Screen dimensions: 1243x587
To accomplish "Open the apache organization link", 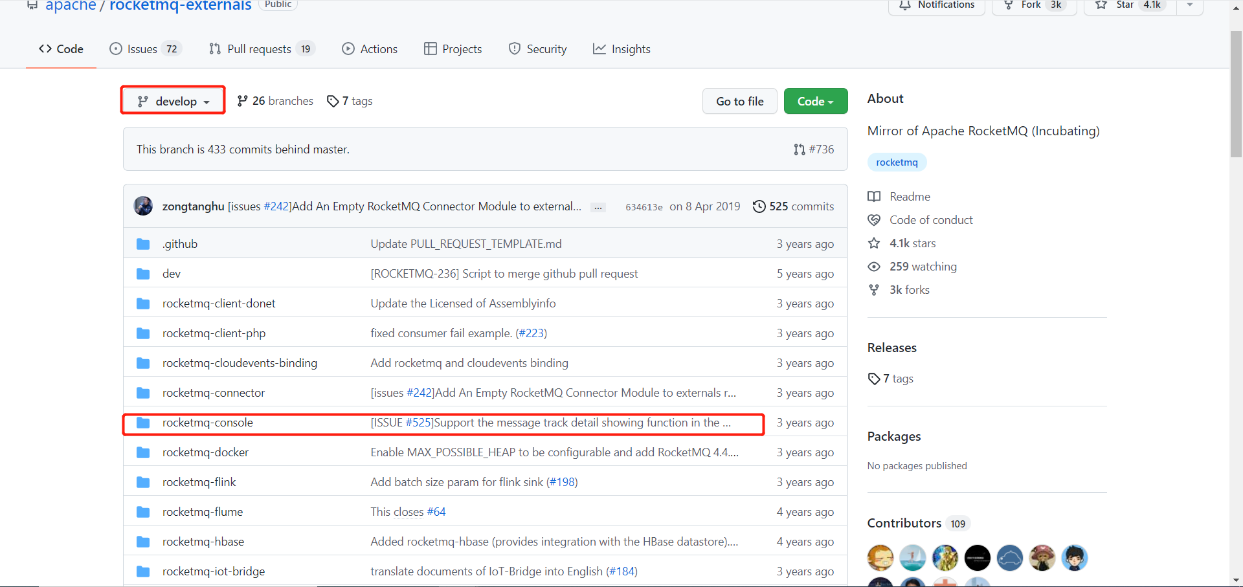I will coord(71,5).
